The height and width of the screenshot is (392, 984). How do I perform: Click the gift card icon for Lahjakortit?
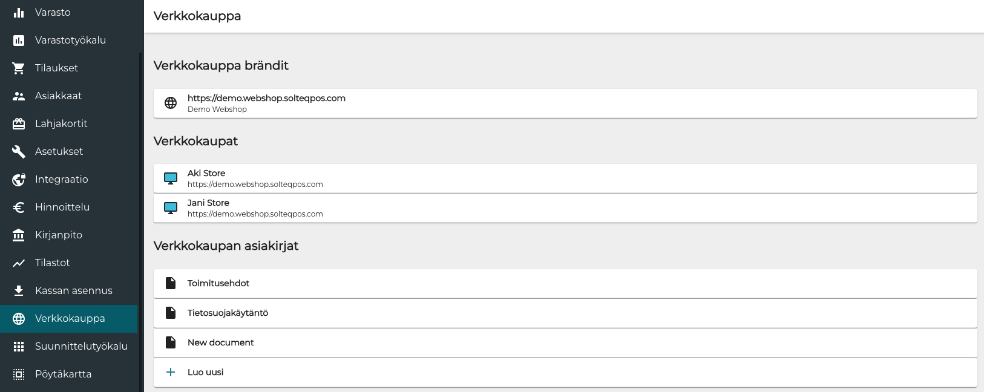point(19,124)
